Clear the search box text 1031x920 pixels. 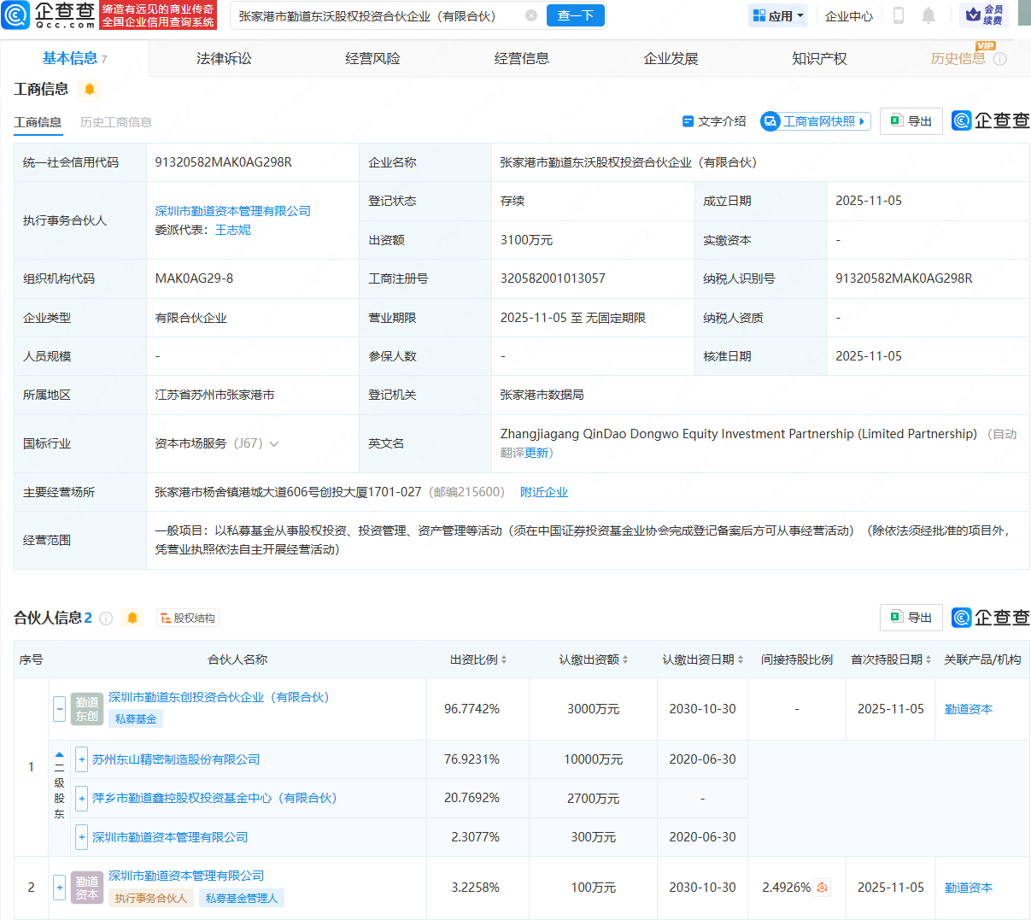coord(531,15)
